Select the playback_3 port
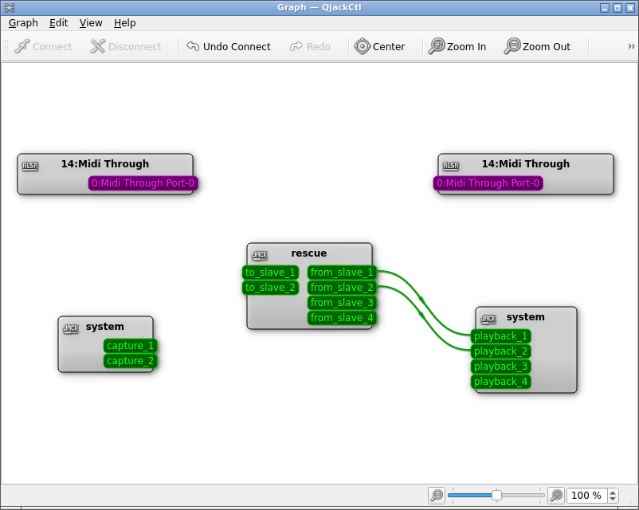639x510 pixels. [501, 367]
